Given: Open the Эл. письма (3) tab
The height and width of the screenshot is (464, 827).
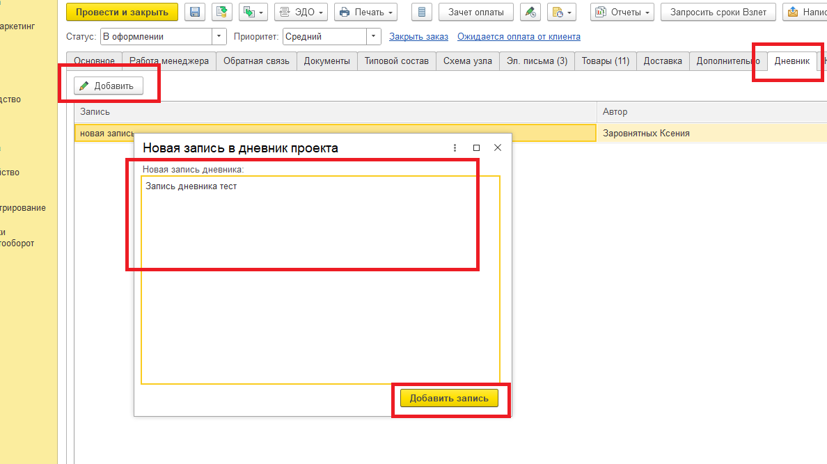Looking at the screenshot, I should tap(537, 61).
